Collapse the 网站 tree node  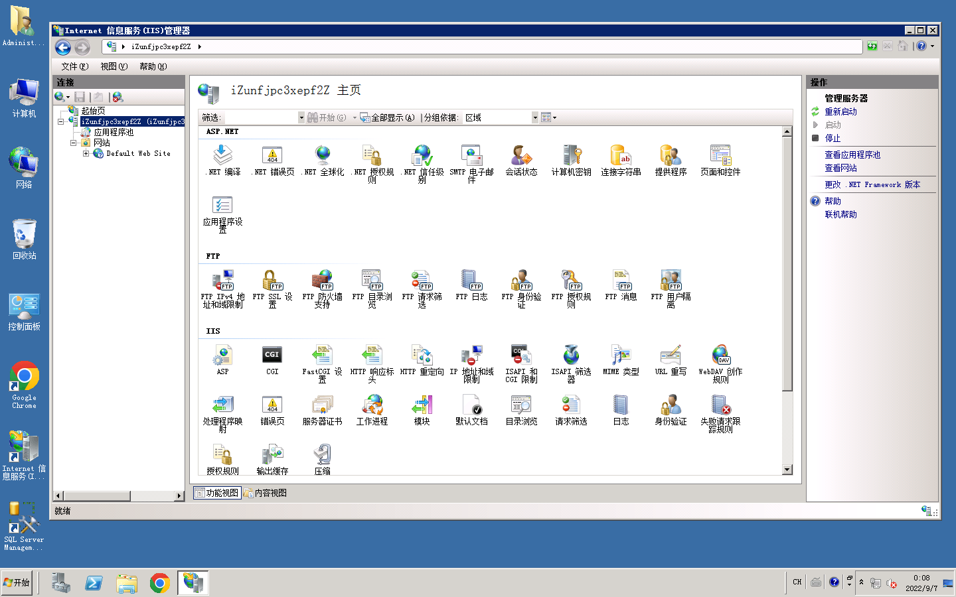point(74,143)
